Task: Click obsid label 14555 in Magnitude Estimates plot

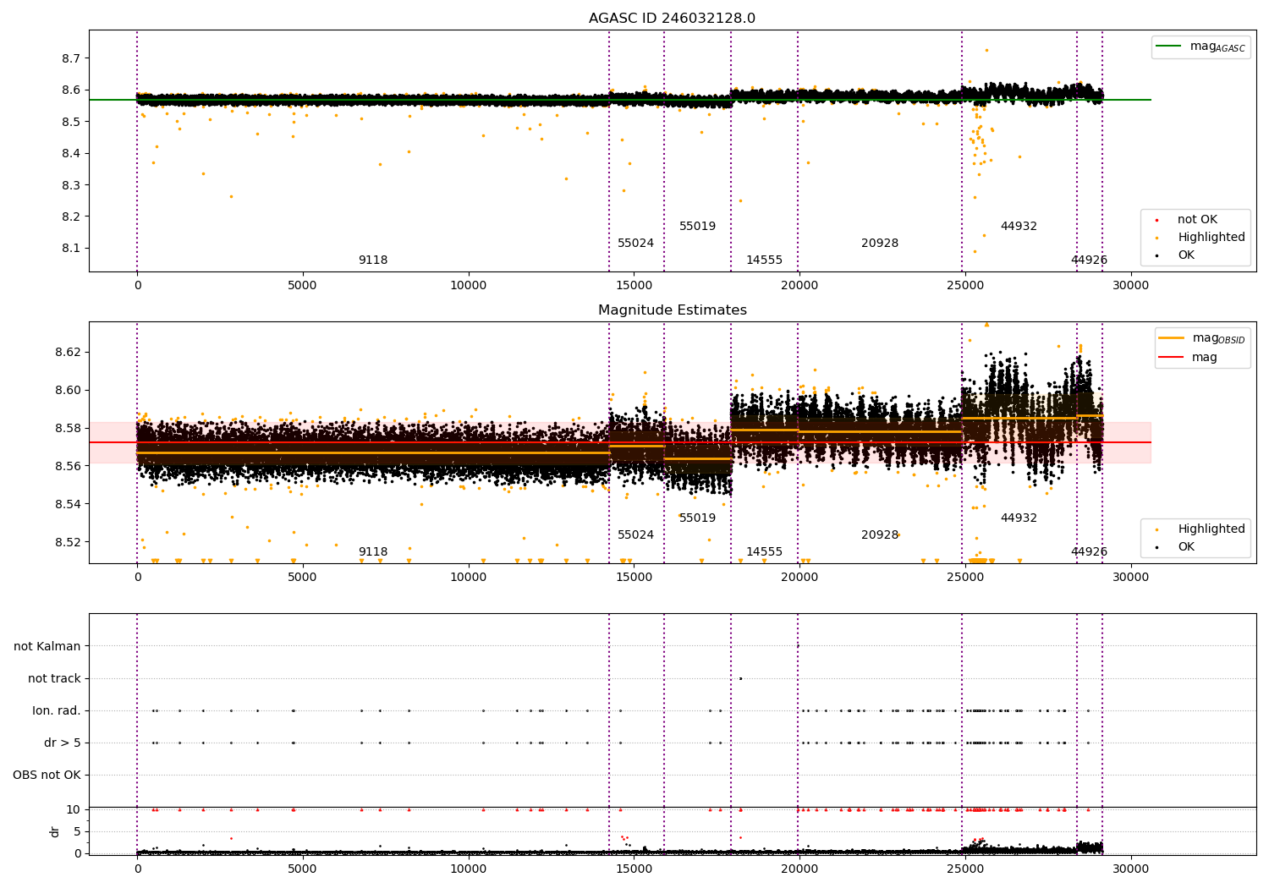Action: pyautogui.click(x=764, y=552)
